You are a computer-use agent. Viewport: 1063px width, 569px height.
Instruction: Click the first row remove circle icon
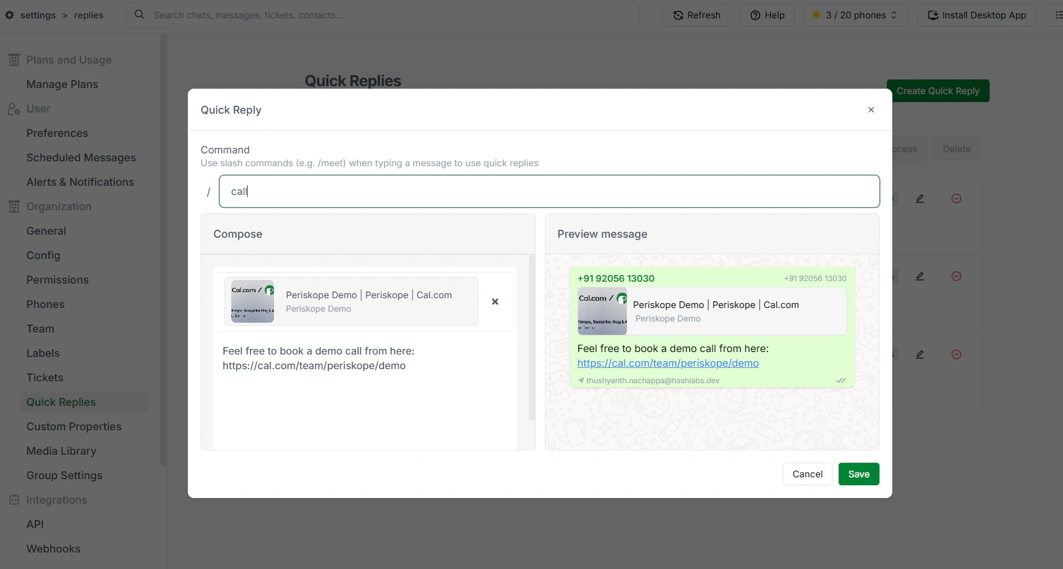point(957,199)
